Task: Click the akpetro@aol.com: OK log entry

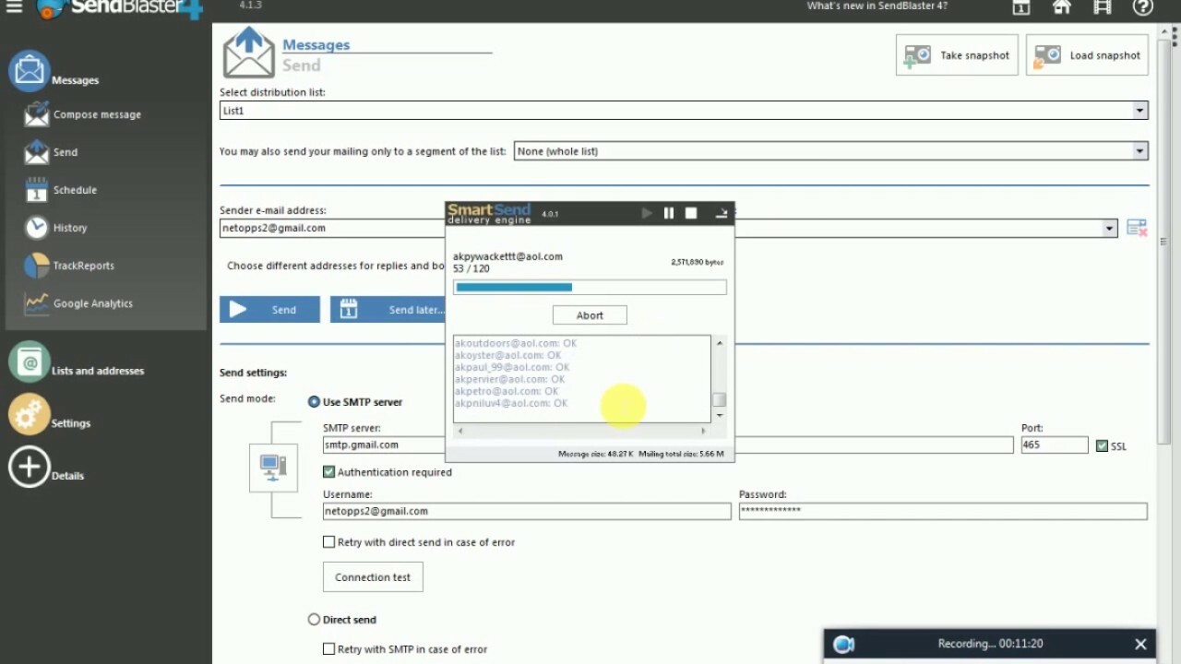Action: click(x=506, y=391)
